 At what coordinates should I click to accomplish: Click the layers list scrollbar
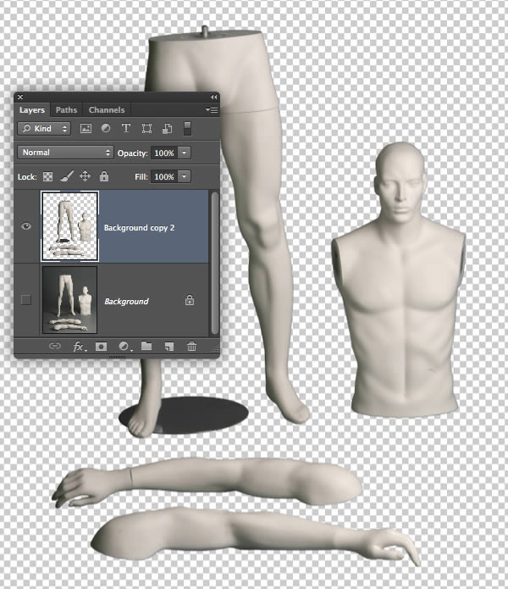click(x=214, y=263)
